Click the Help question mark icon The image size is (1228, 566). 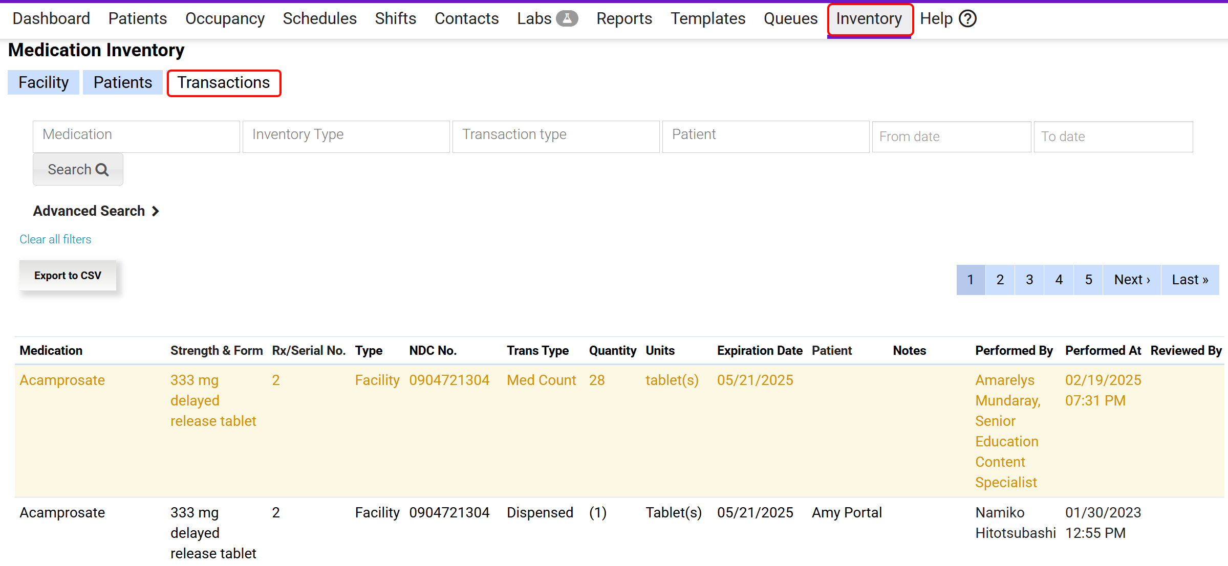pyautogui.click(x=967, y=19)
